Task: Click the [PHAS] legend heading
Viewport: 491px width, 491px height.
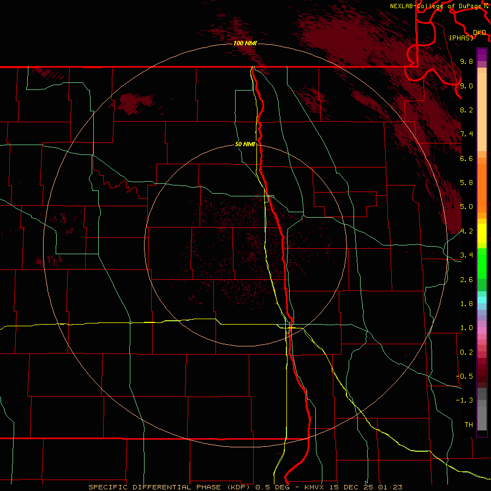Action: 461,38
